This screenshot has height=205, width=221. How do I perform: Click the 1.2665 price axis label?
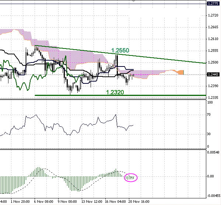point(213,27)
